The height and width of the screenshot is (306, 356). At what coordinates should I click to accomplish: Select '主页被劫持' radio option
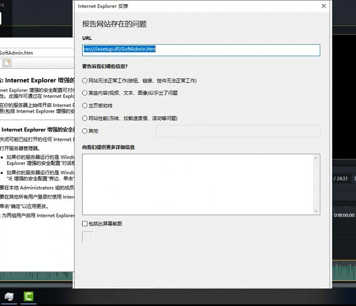coord(84,106)
